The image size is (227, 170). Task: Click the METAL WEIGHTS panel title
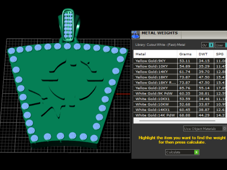pyautogui.click(x=159, y=33)
